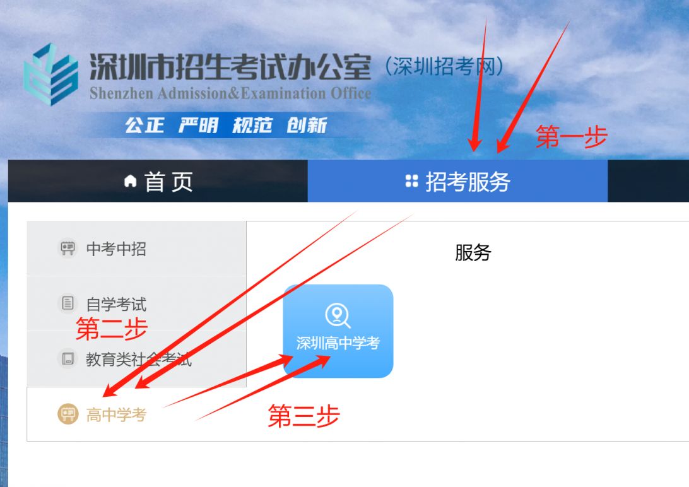Click the 深圳市招生考试办公室 title text
This screenshot has height=487, width=689.
[230, 67]
